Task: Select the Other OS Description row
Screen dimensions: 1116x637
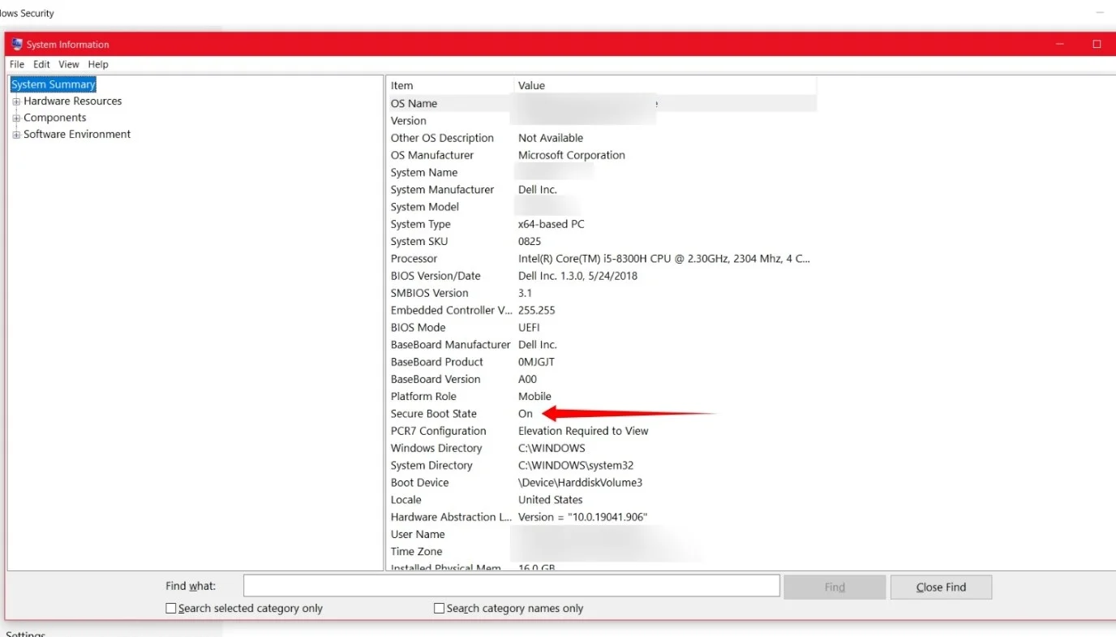Action: [x=602, y=138]
